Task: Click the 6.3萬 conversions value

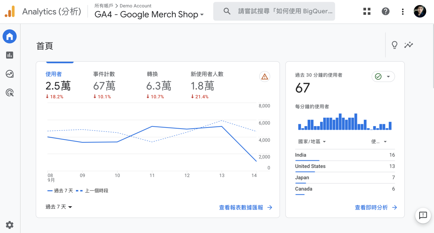Action: click(159, 86)
